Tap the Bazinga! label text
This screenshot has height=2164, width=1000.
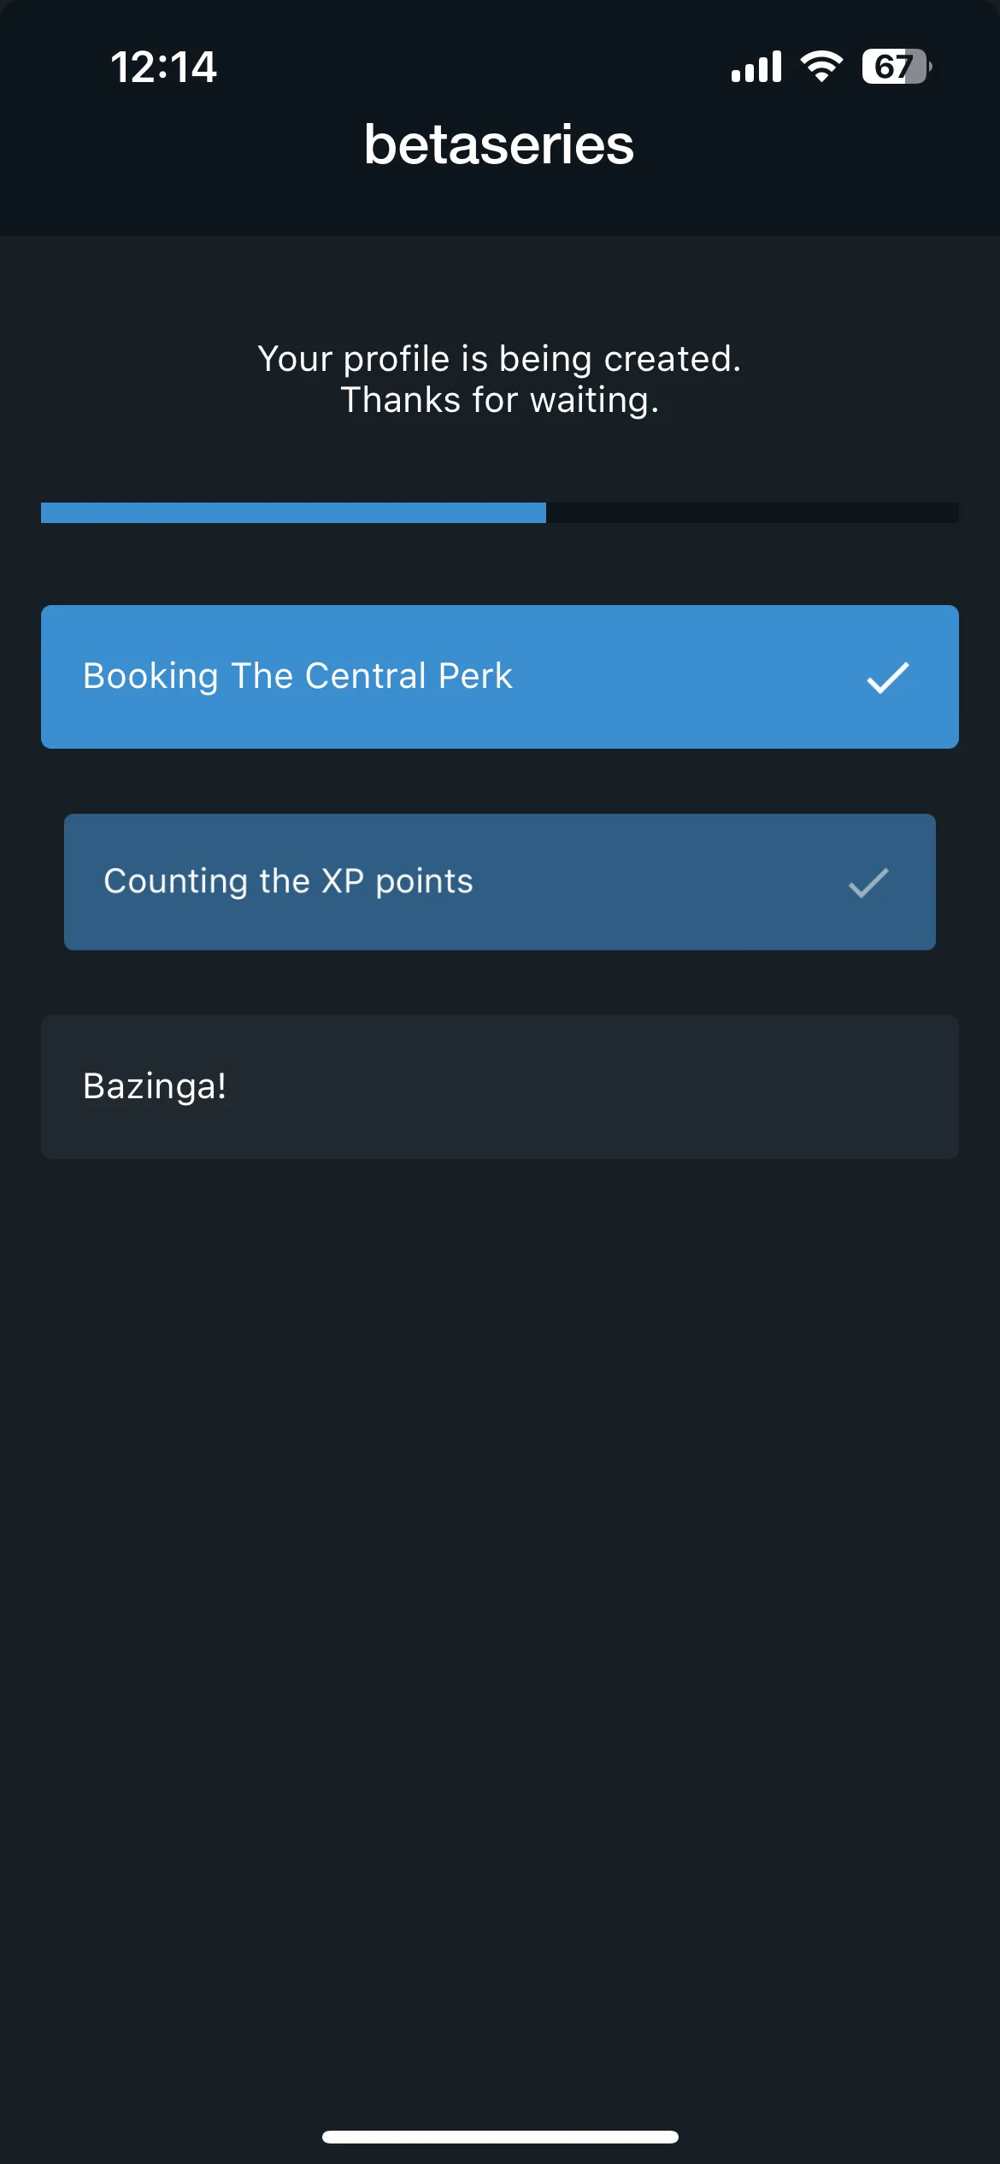coord(155,1087)
